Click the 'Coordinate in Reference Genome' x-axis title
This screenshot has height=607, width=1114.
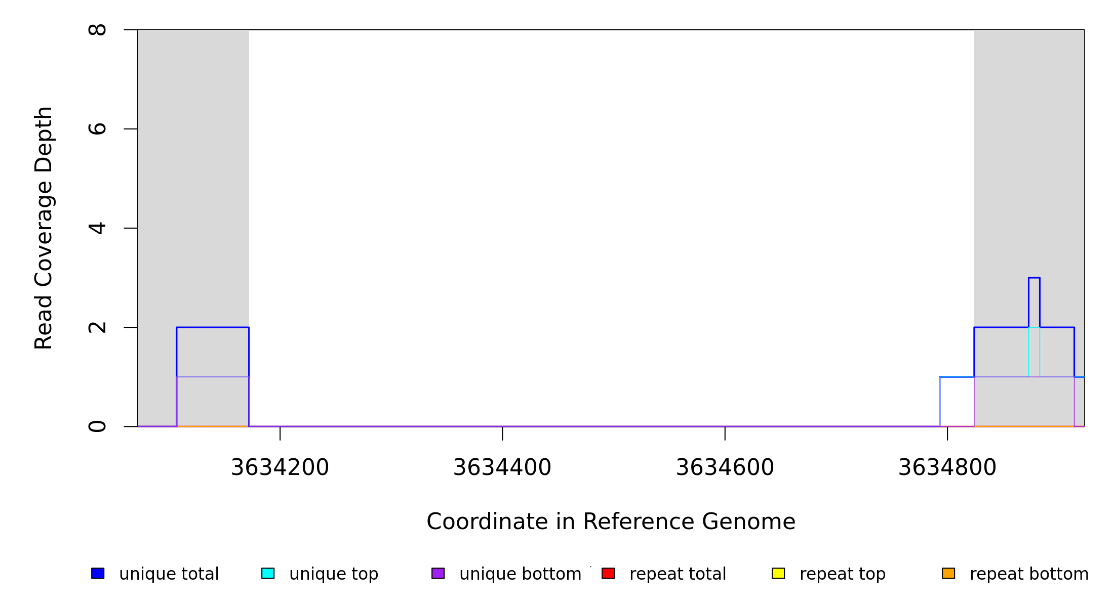click(611, 522)
